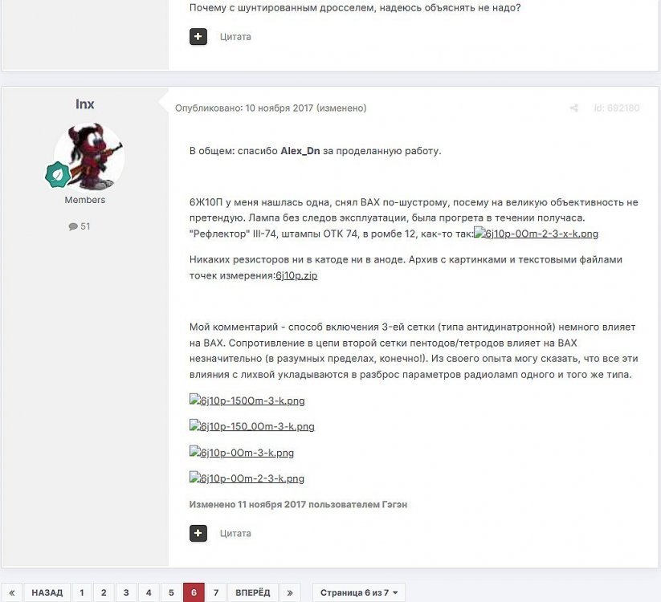661x602 pixels.
Task: Open the 'Страница 6 из 7' page dropdown
Action: 359,592
